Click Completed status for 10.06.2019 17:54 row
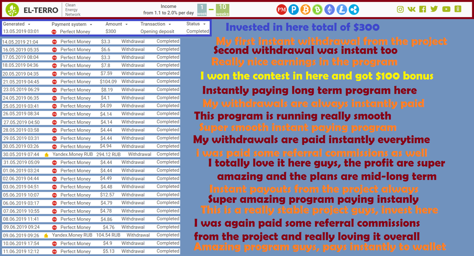The image size is (474, 256). click(x=168, y=243)
